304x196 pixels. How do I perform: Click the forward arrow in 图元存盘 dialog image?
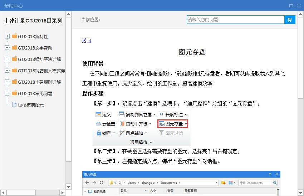pos(94,183)
